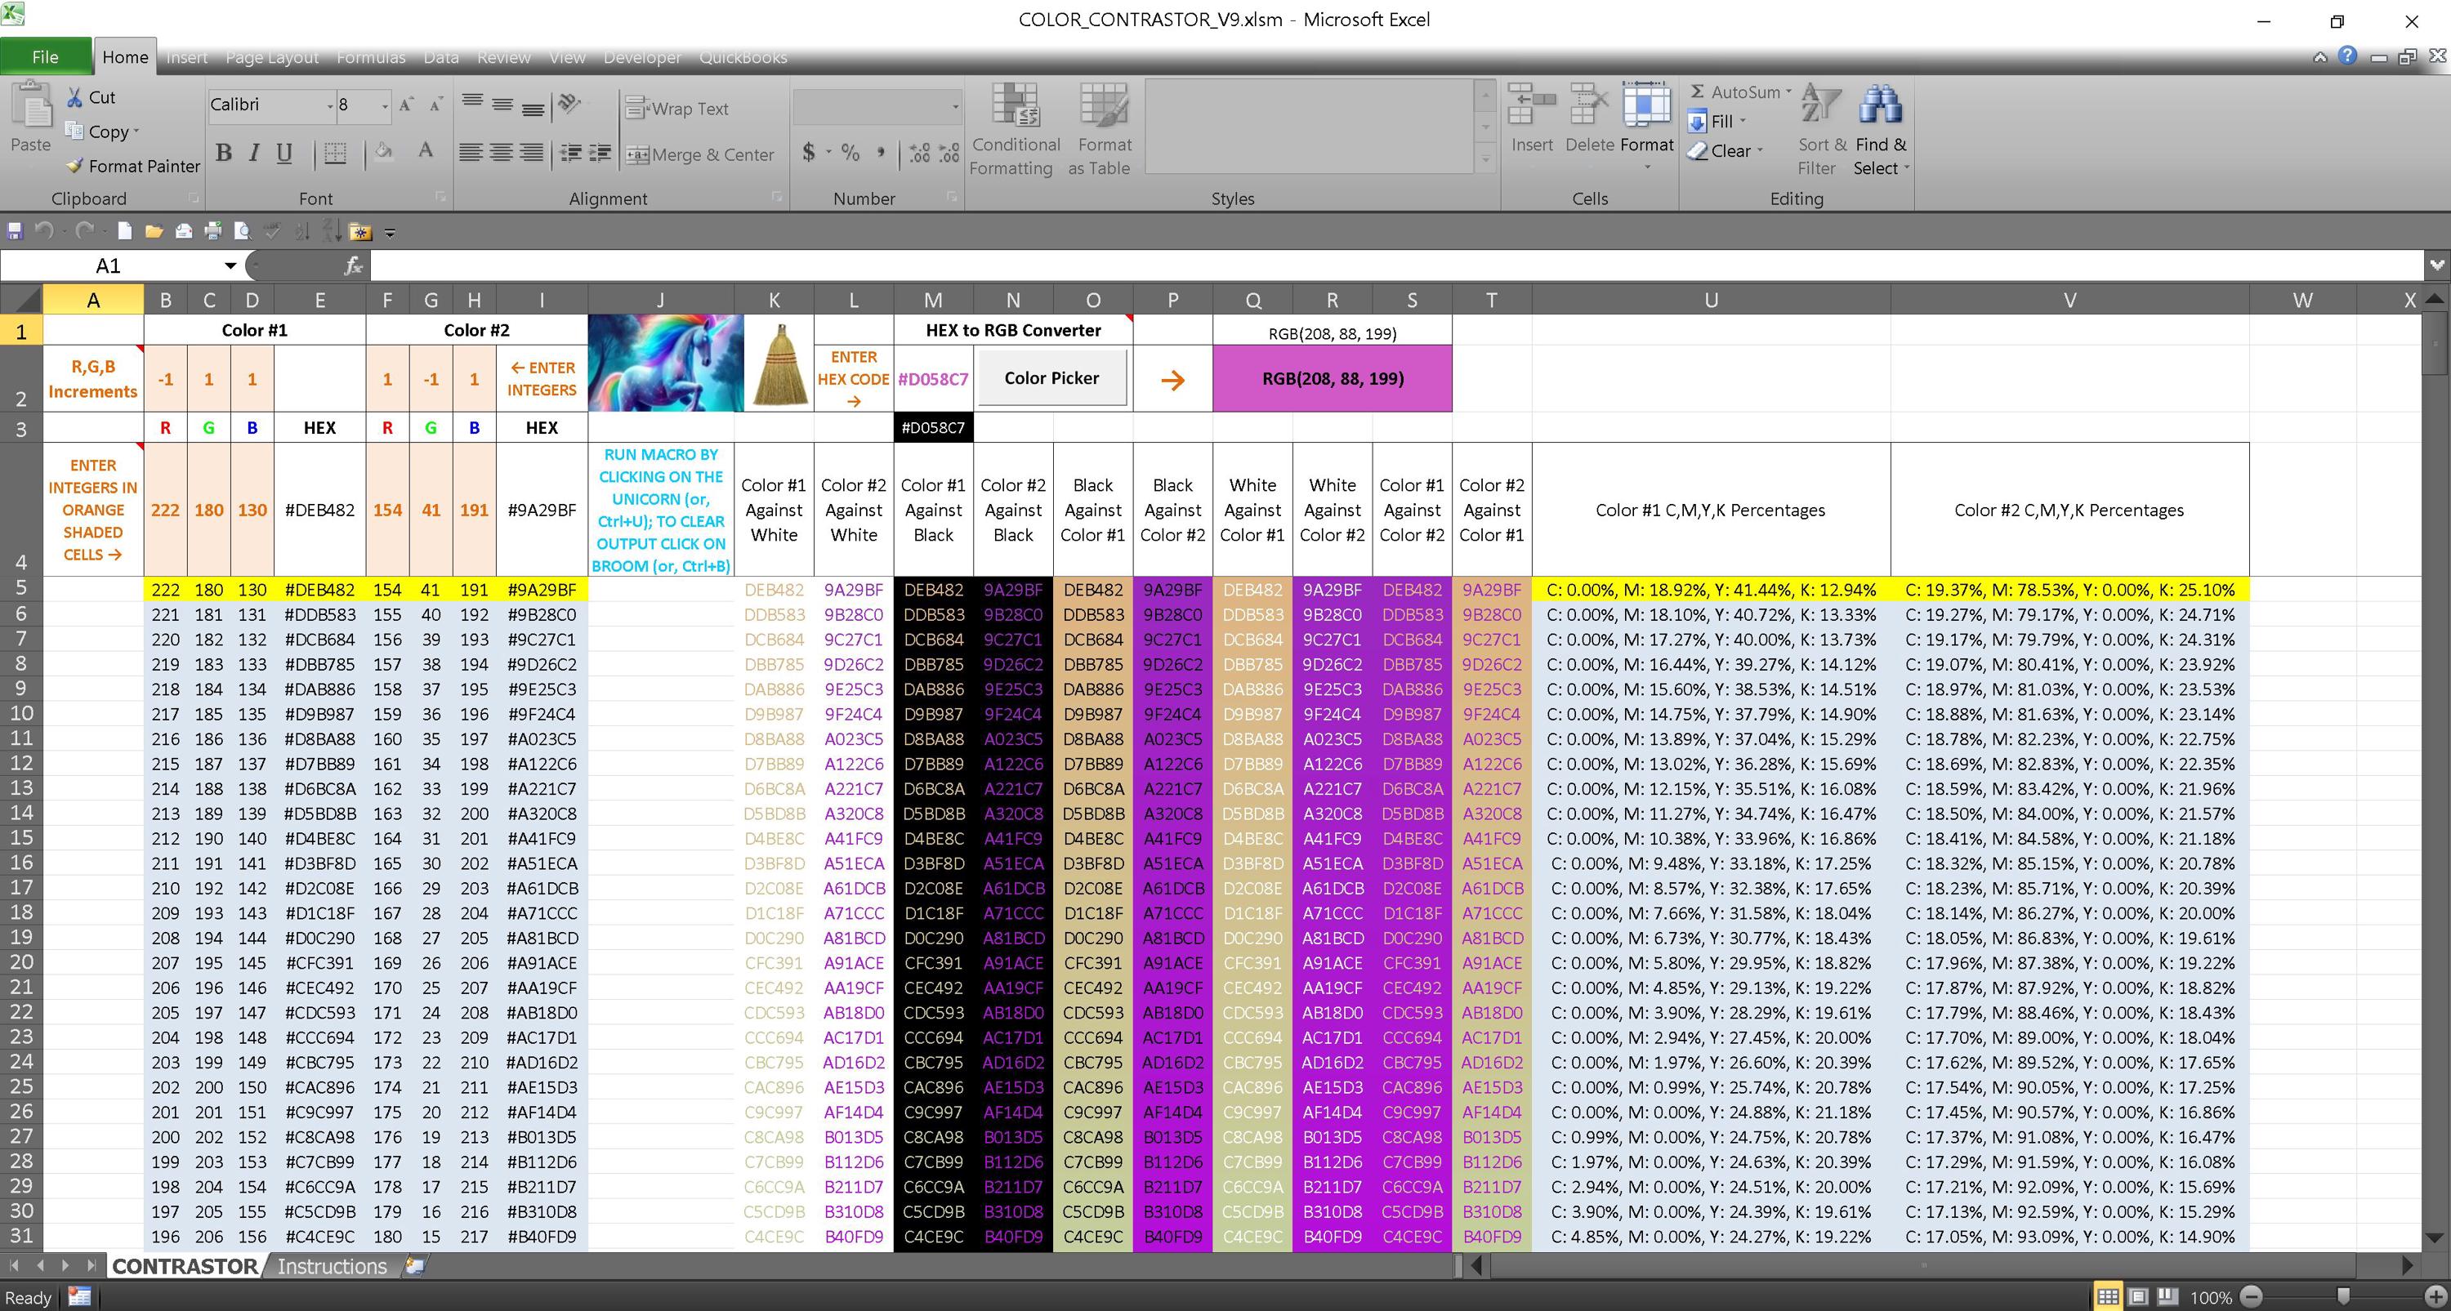
Task: Click the Merge & Center icon
Action: pos(637,154)
